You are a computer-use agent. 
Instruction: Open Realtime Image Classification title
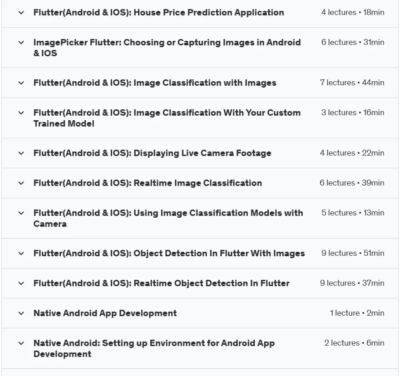pos(148,183)
